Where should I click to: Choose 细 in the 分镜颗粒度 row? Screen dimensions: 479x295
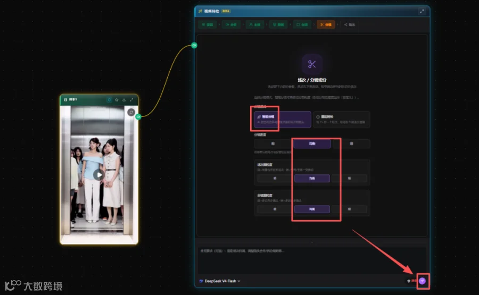pos(349,209)
